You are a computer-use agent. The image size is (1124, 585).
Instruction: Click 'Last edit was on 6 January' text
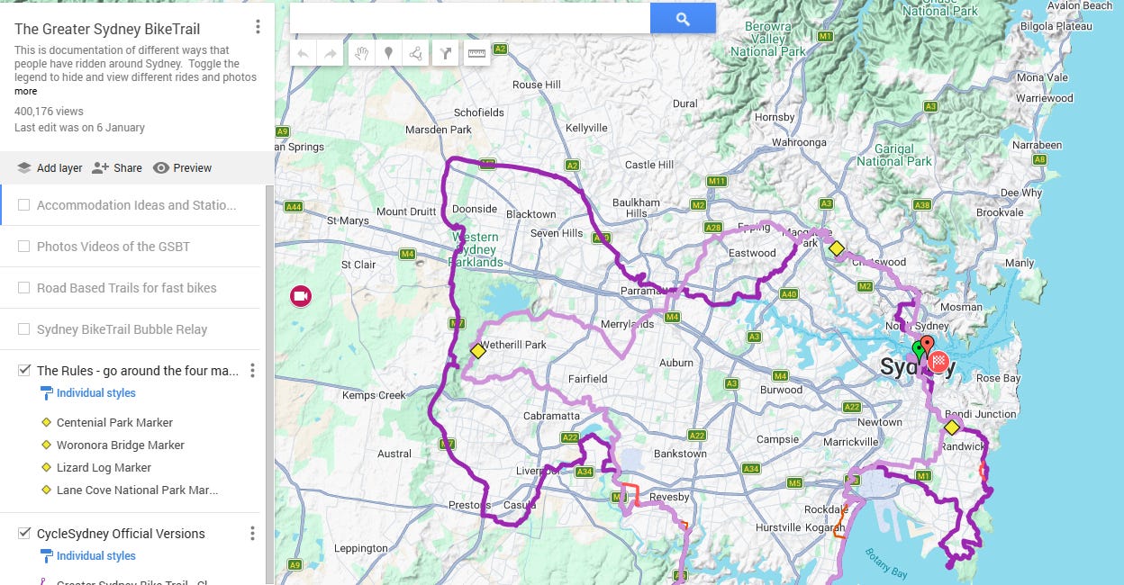click(79, 128)
